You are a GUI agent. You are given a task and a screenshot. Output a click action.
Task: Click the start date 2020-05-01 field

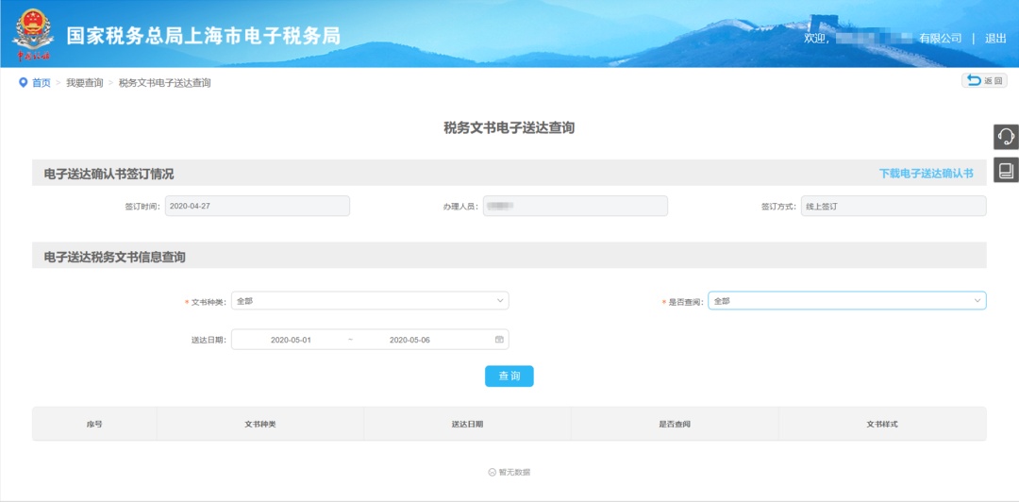[291, 340]
